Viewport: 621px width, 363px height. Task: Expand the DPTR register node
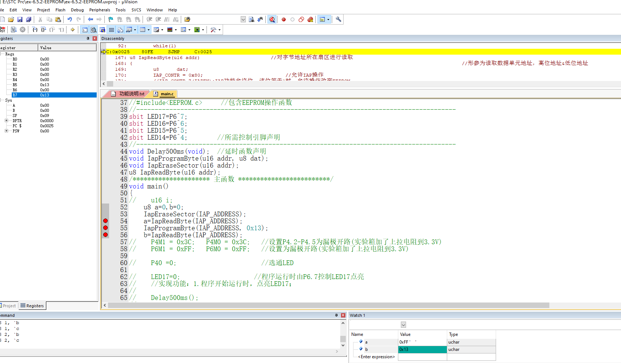coord(6,121)
